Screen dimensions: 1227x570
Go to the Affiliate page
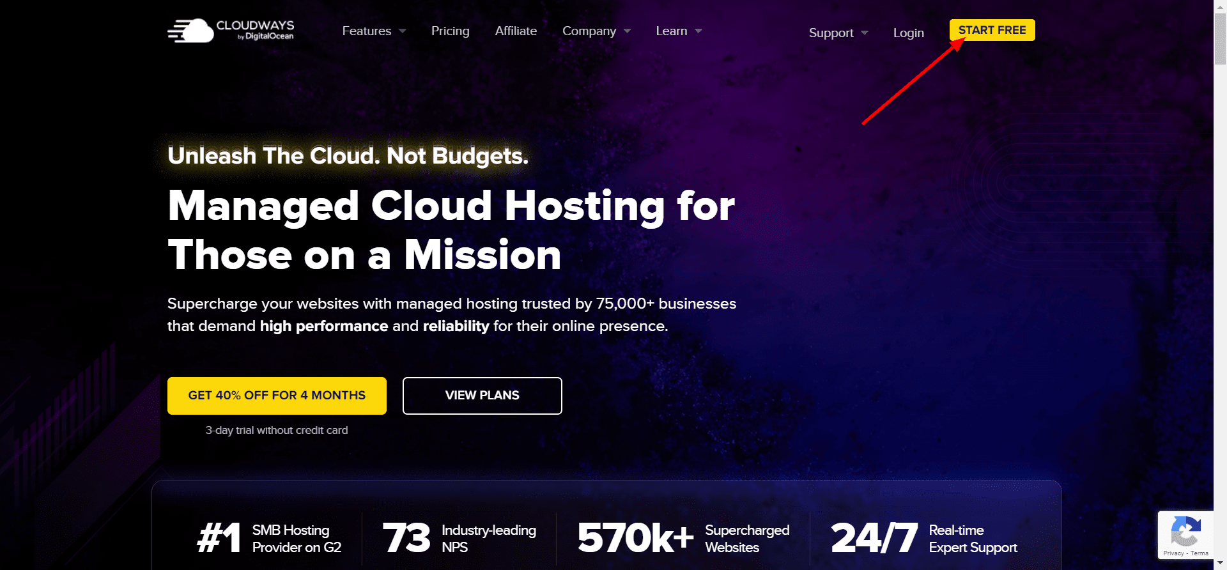pyautogui.click(x=516, y=31)
